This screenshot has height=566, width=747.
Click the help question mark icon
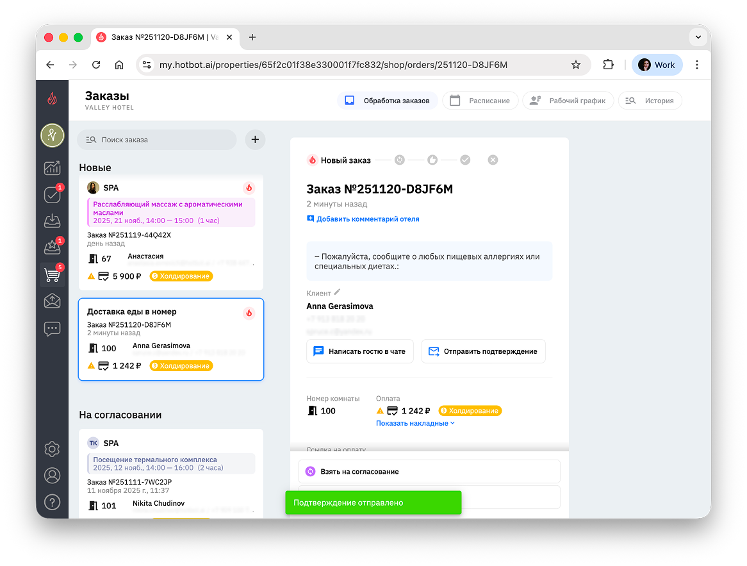[x=52, y=502]
